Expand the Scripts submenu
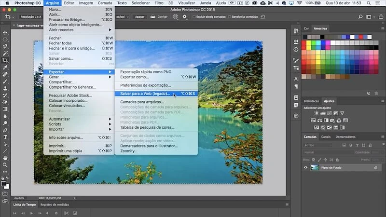Image resolution: width=386 pixels, height=217 pixels. pos(79,124)
